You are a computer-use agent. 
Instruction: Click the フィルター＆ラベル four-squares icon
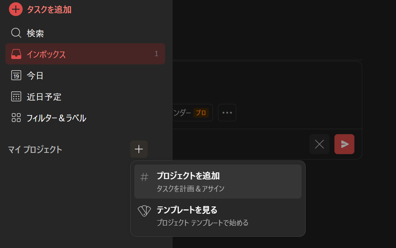(16, 118)
